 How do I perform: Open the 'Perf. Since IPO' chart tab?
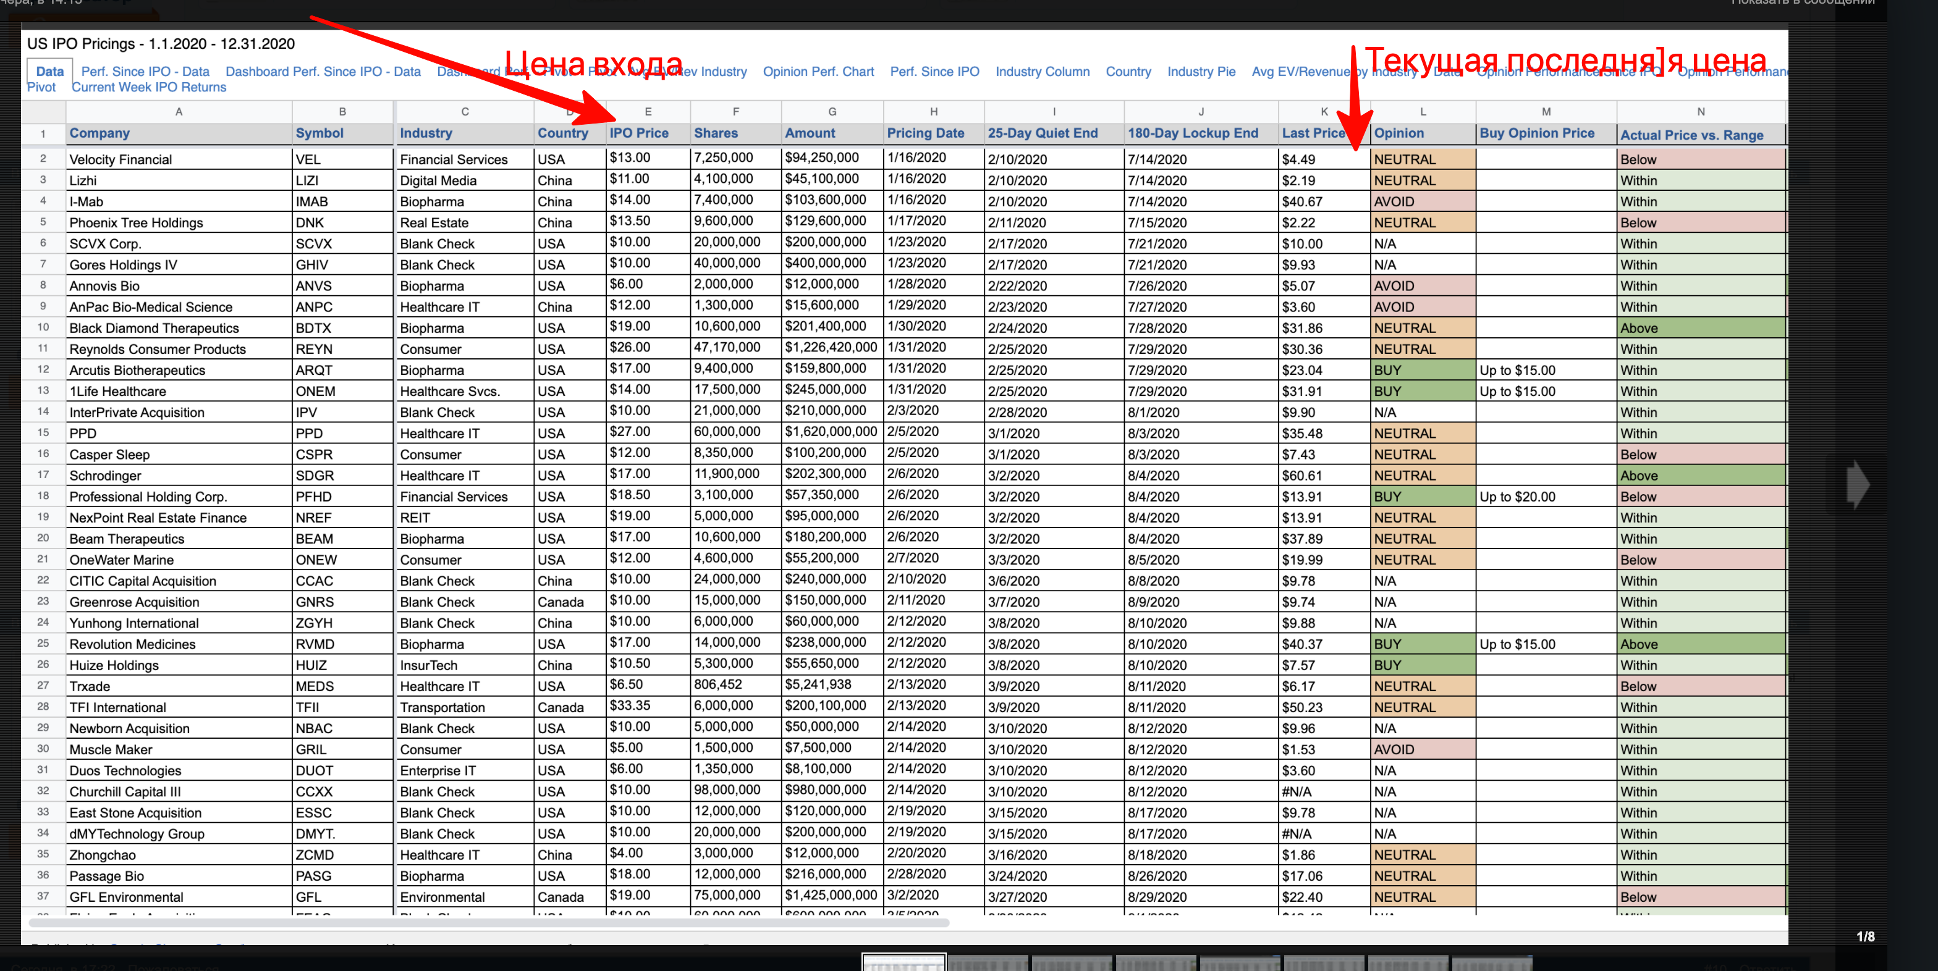(934, 72)
